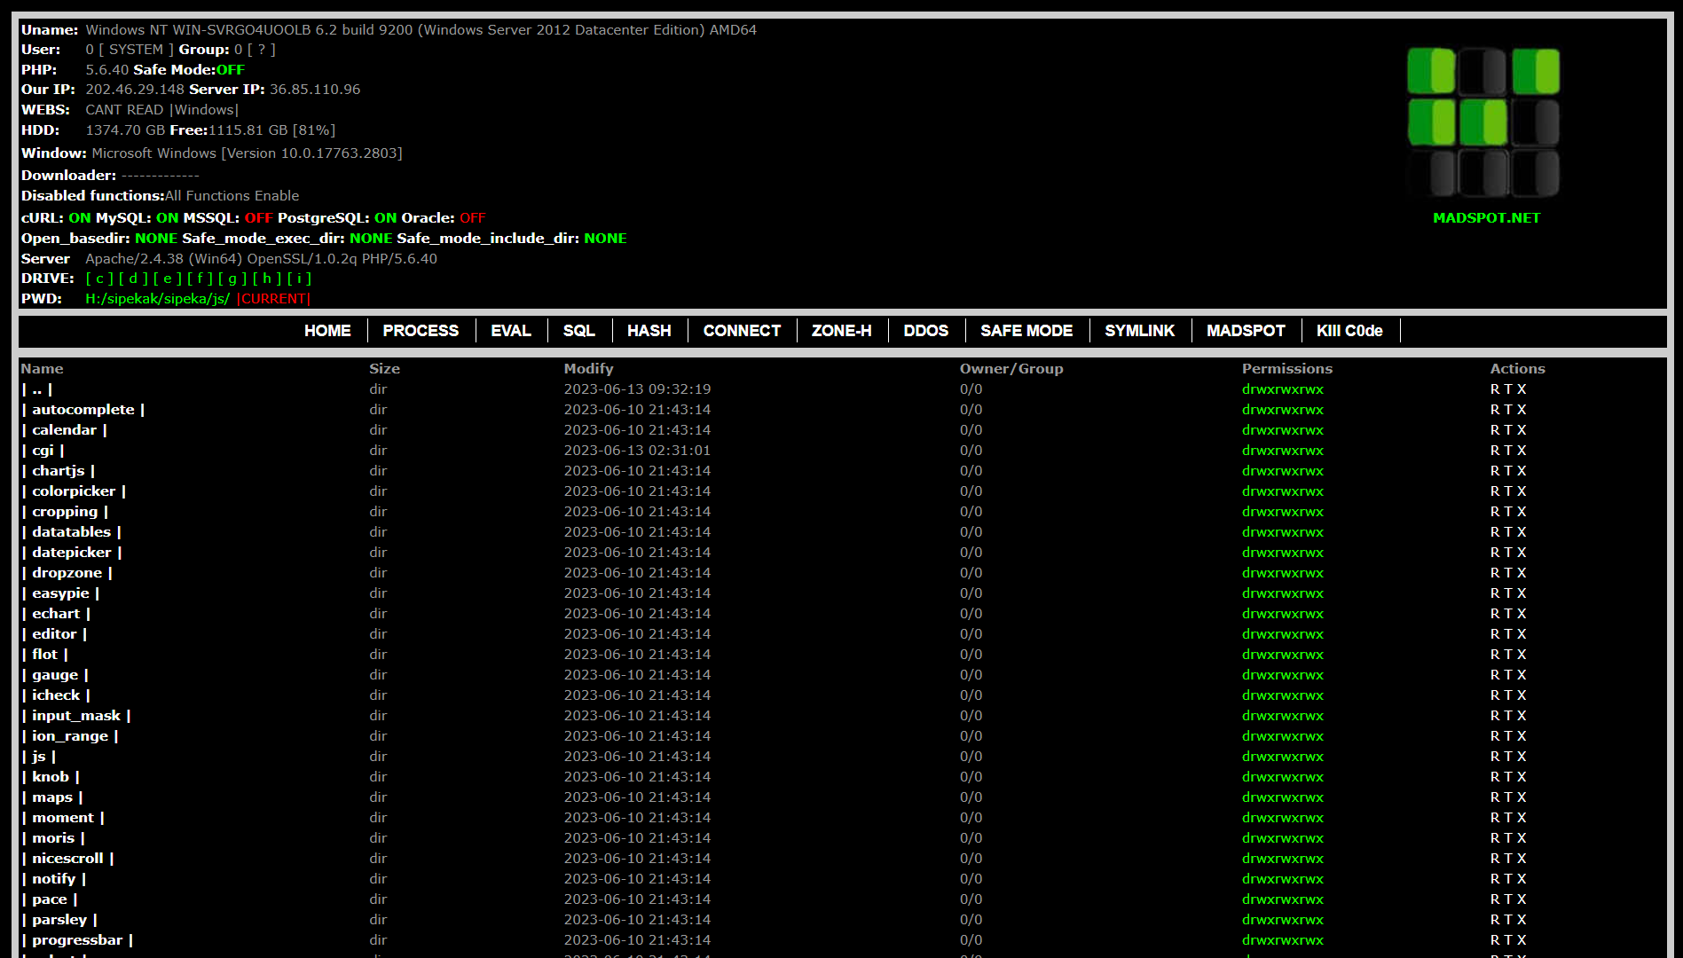The height and width of the screenshot is (958, 1683).
Task: Open the maps directory
Action: [x=52, y=797]
